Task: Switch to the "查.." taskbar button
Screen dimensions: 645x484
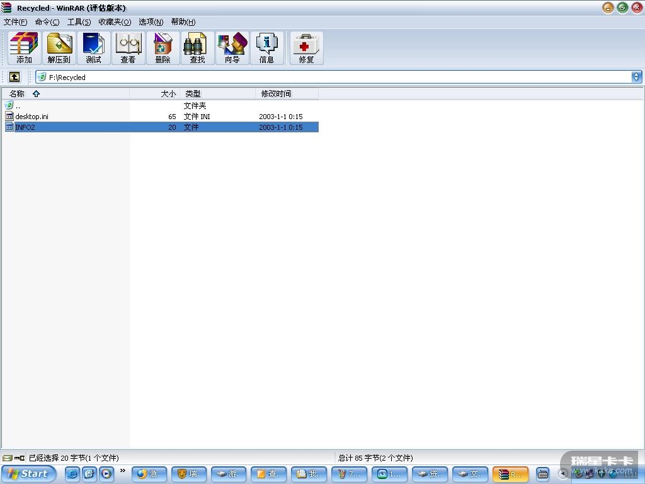Action: point(268,474)
